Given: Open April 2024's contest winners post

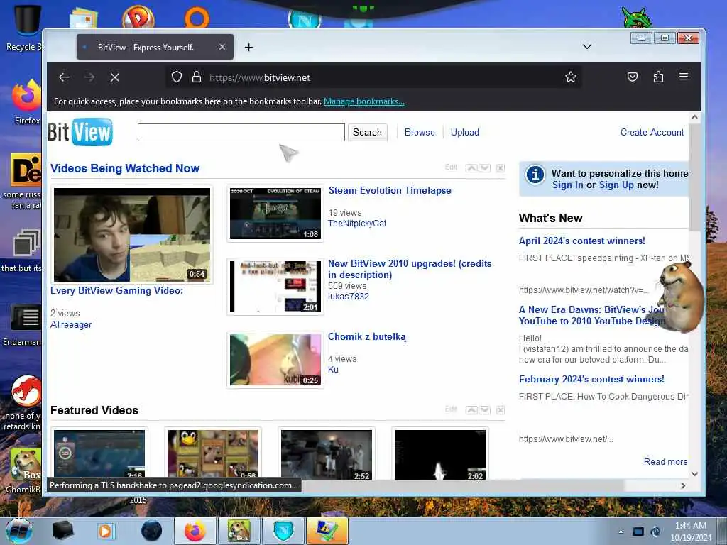Looking at the screenshot, I should (582, 241).
